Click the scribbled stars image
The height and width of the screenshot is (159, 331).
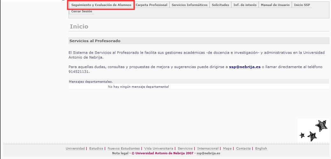click(x=313, y=130)
